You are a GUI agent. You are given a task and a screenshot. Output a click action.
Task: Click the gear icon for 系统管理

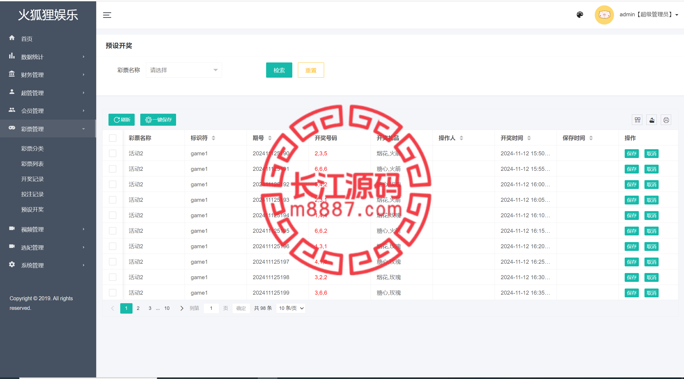click(12, 264)
